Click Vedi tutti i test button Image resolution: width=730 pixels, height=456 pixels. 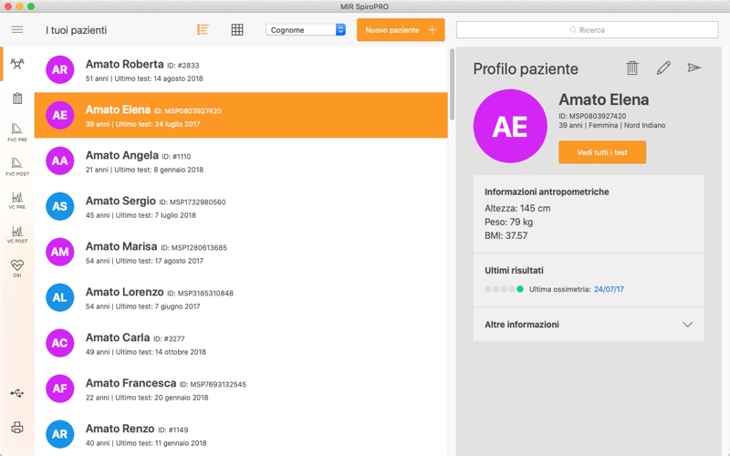coord(602,152)
